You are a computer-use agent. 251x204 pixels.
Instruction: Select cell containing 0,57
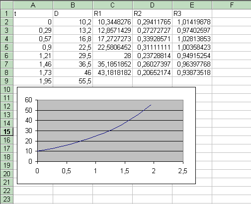33,39
